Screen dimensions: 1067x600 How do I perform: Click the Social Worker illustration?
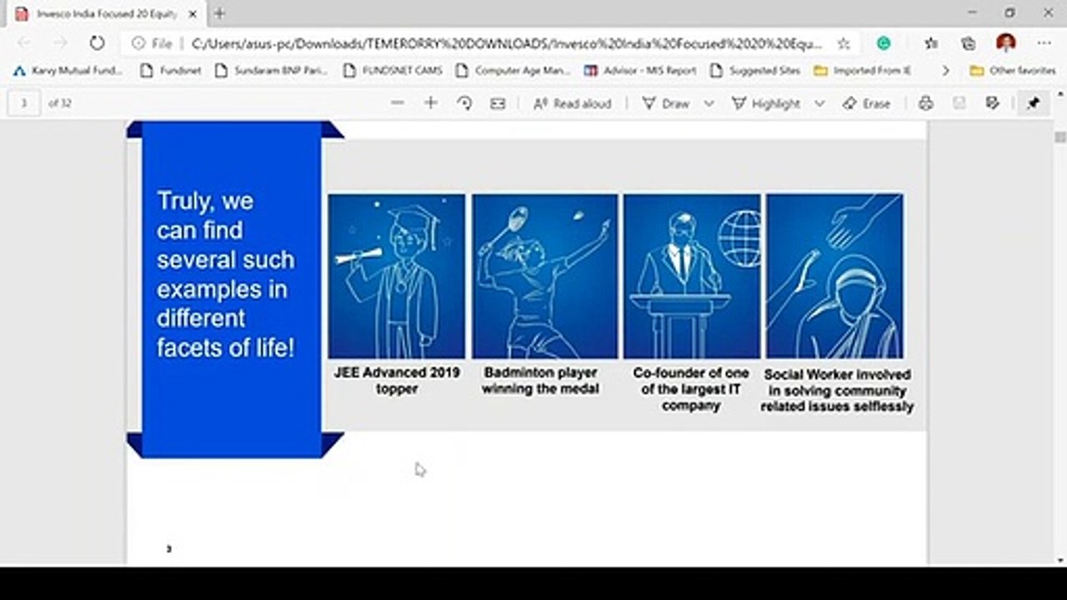tap(834, 276)
